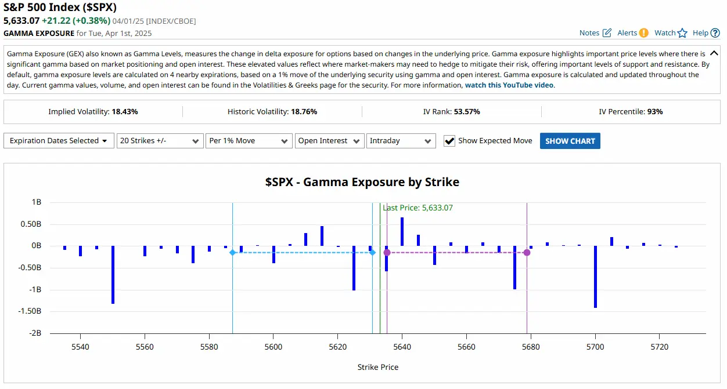Click the Strike Price axis label
Viewport: 727px width, 389px height.
click(x=378, y=367)
